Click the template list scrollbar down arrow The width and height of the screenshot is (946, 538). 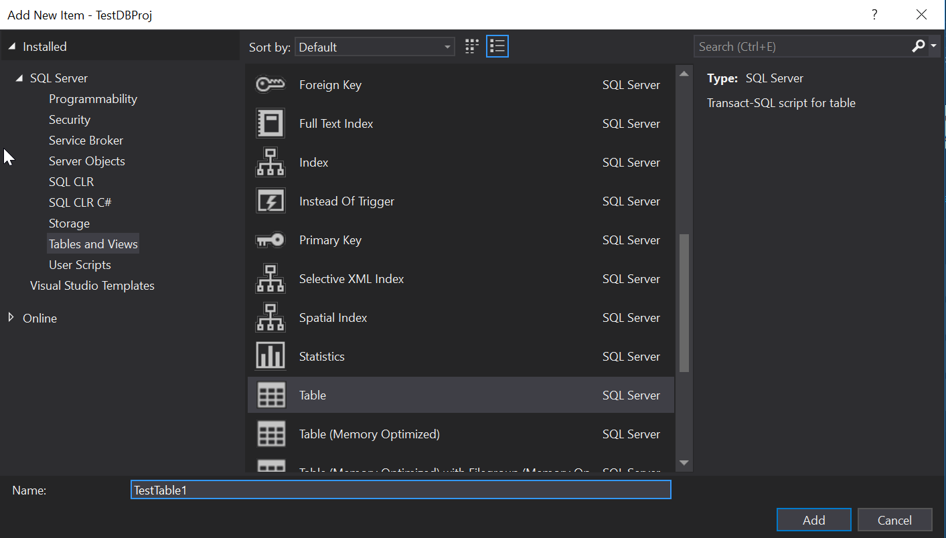684,462
